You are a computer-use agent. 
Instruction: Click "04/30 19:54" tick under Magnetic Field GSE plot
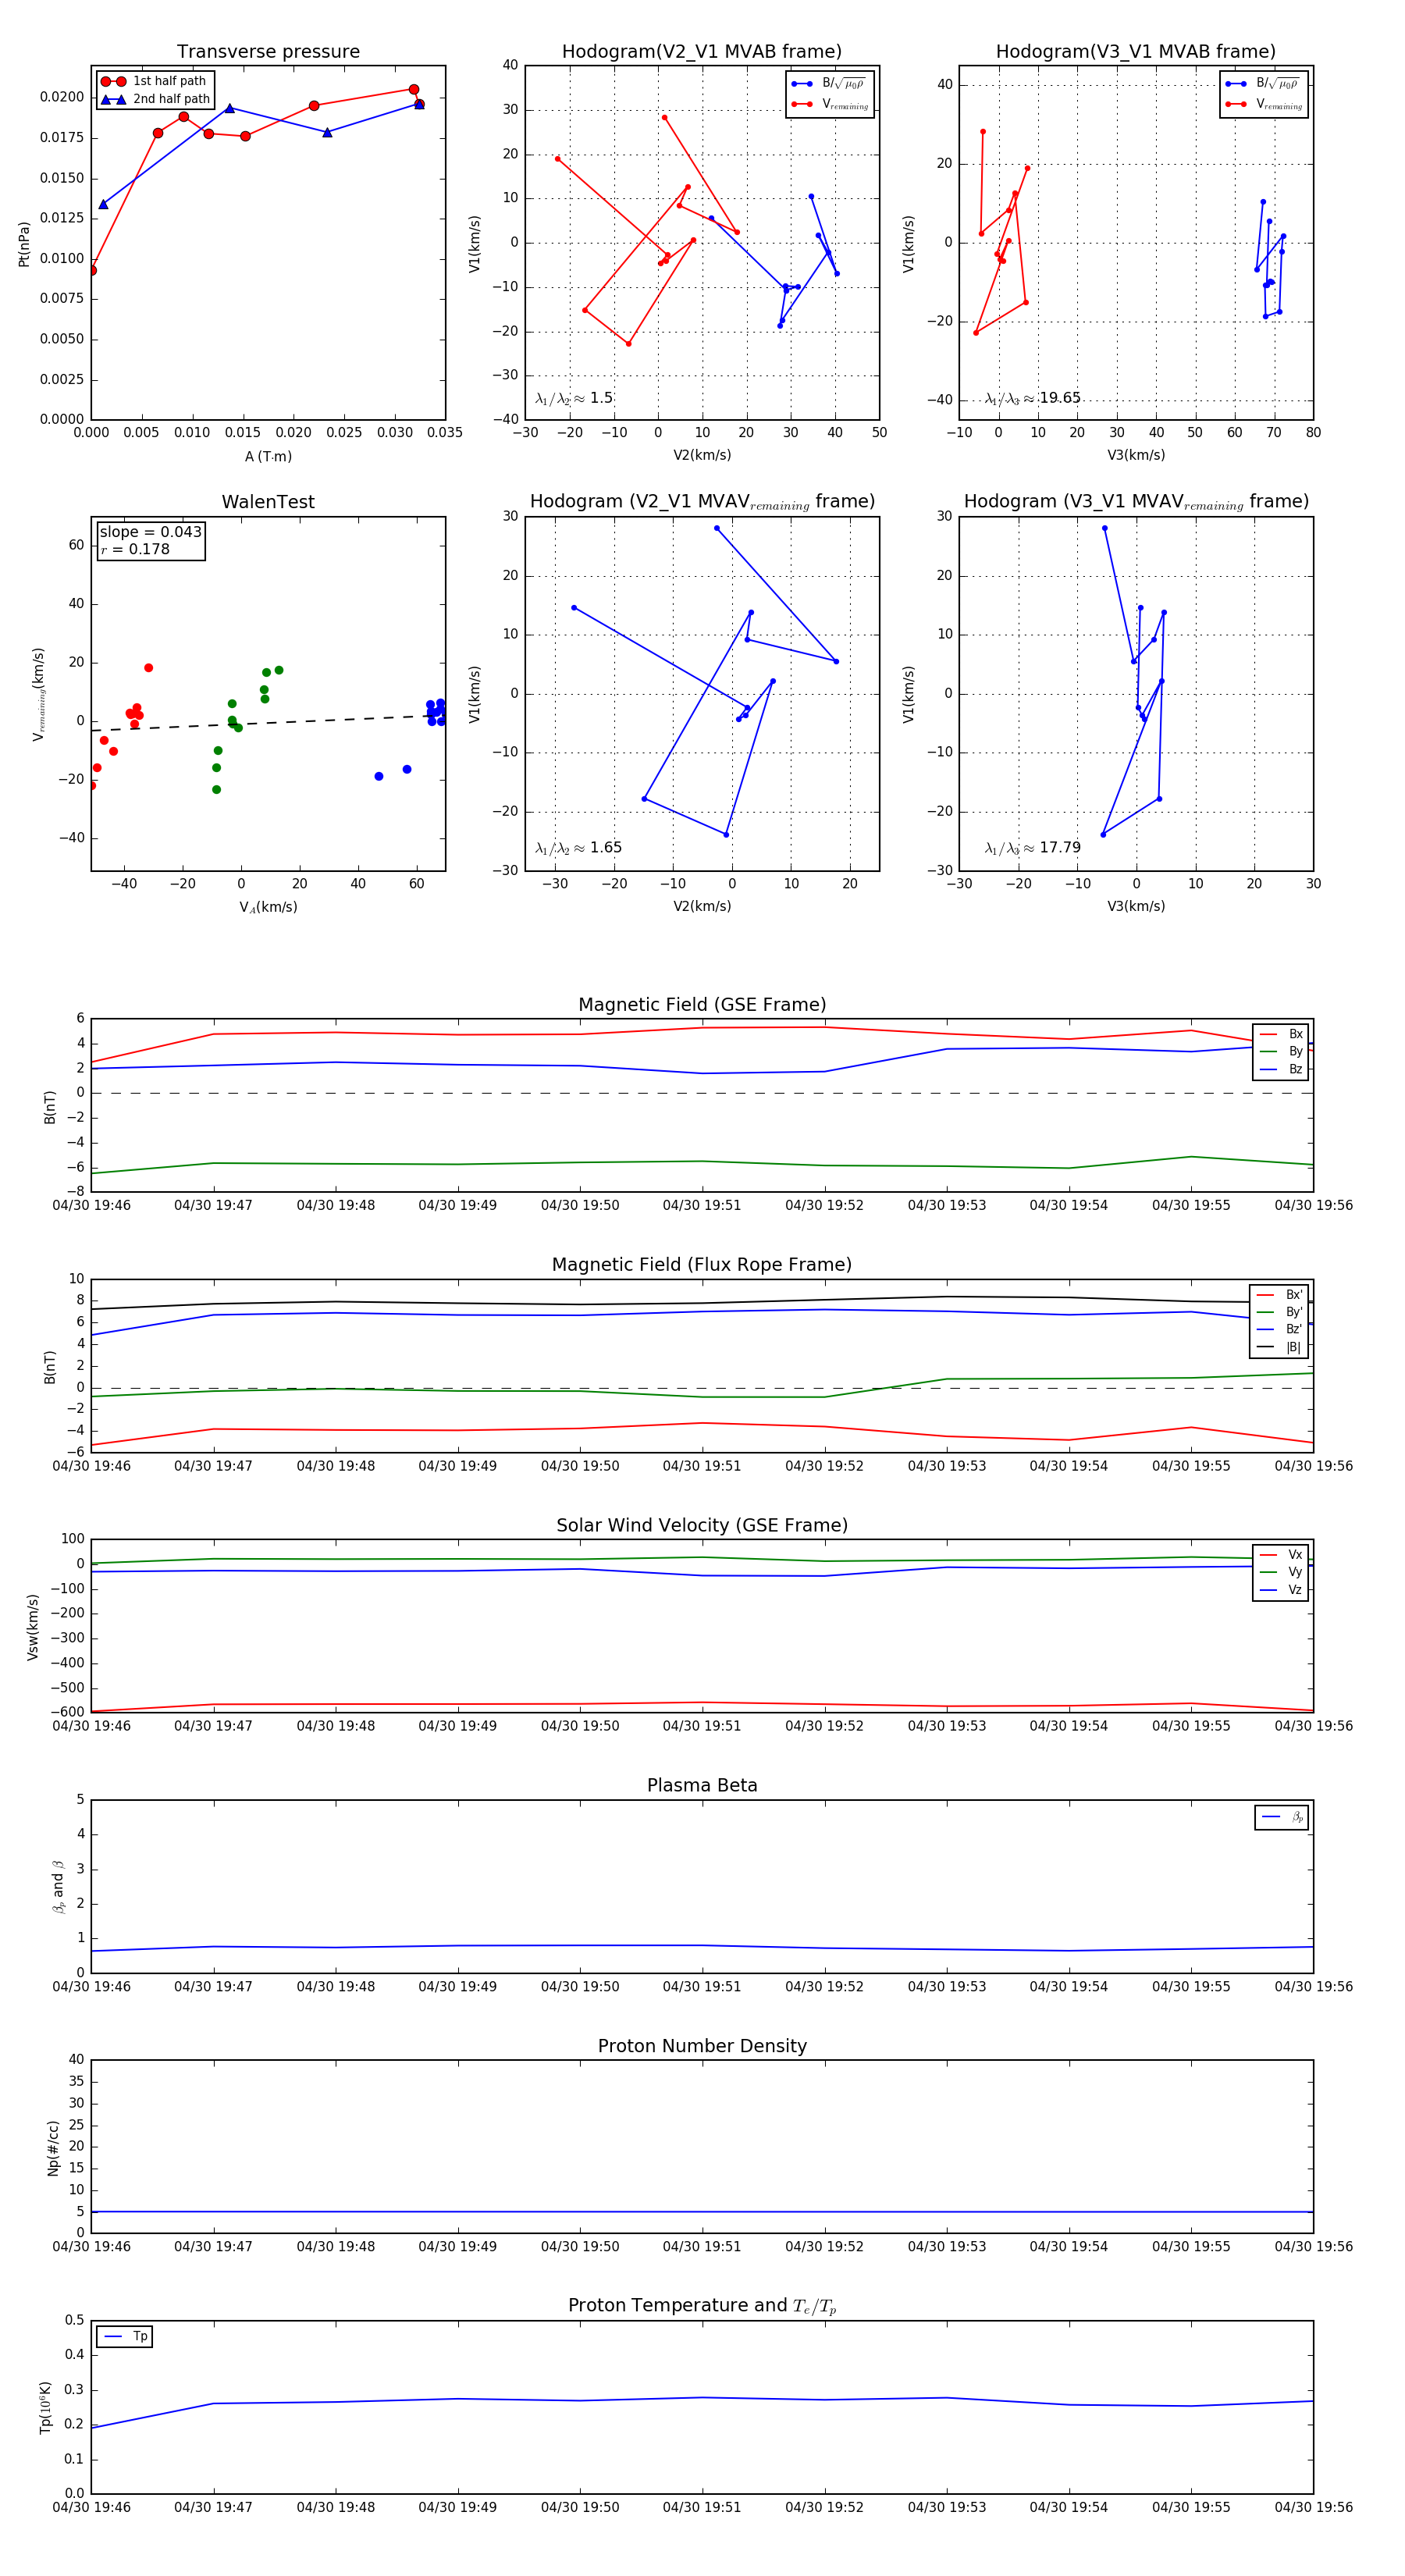1069,1205
